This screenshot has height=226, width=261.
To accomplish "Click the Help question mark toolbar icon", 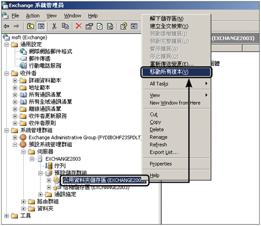I will coord(124,26).
